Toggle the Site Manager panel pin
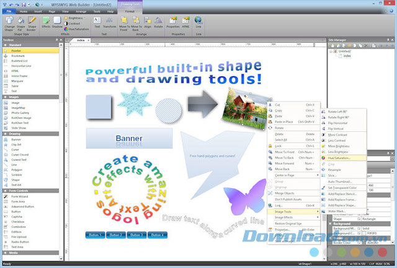 [388, 40]
